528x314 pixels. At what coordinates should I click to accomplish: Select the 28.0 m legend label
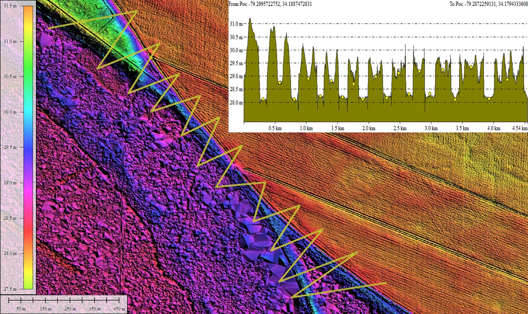(10, 254)
